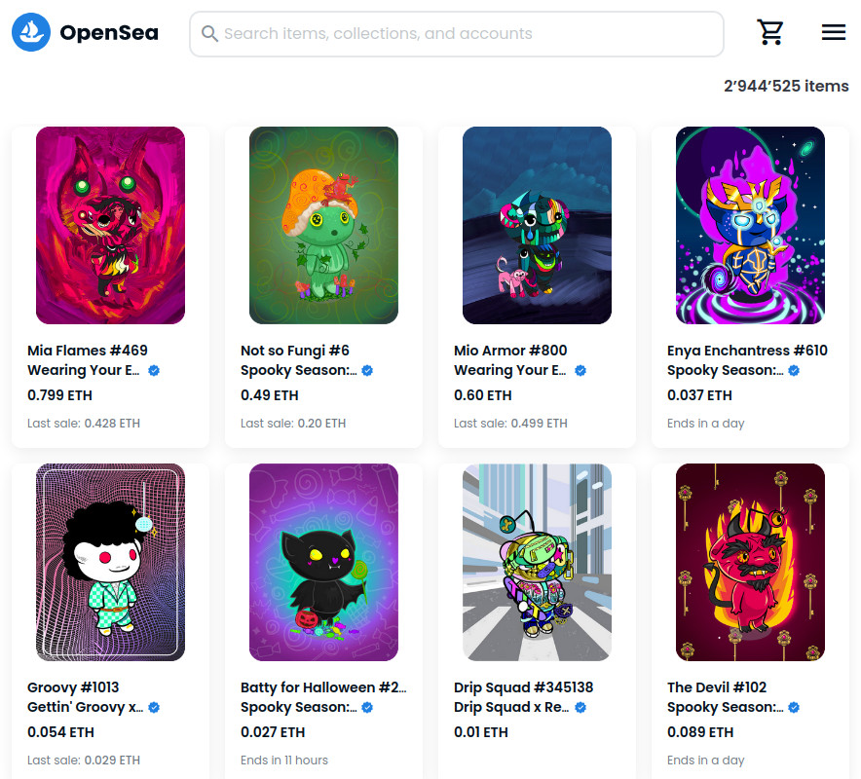Image resolution: width=861 pixels, height=779 pixels.
Task: Click the OpenSea wordmark text
Action: 109,33
